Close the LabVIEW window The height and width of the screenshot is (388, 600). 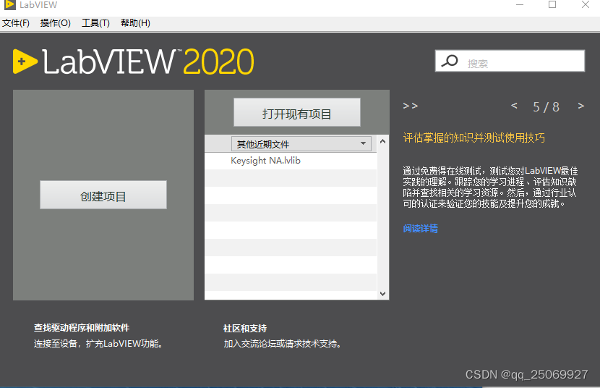[586, 4]
